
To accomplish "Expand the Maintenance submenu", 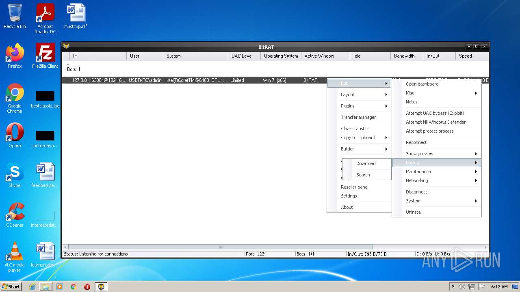I will coord(437,172).
